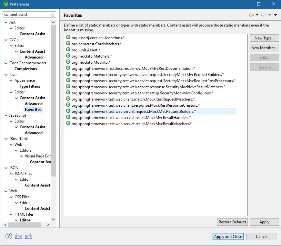Screen dimensions: 281x246
Task: Select org.assertj.core.api.Assertions.* entry
Action: 98,38
